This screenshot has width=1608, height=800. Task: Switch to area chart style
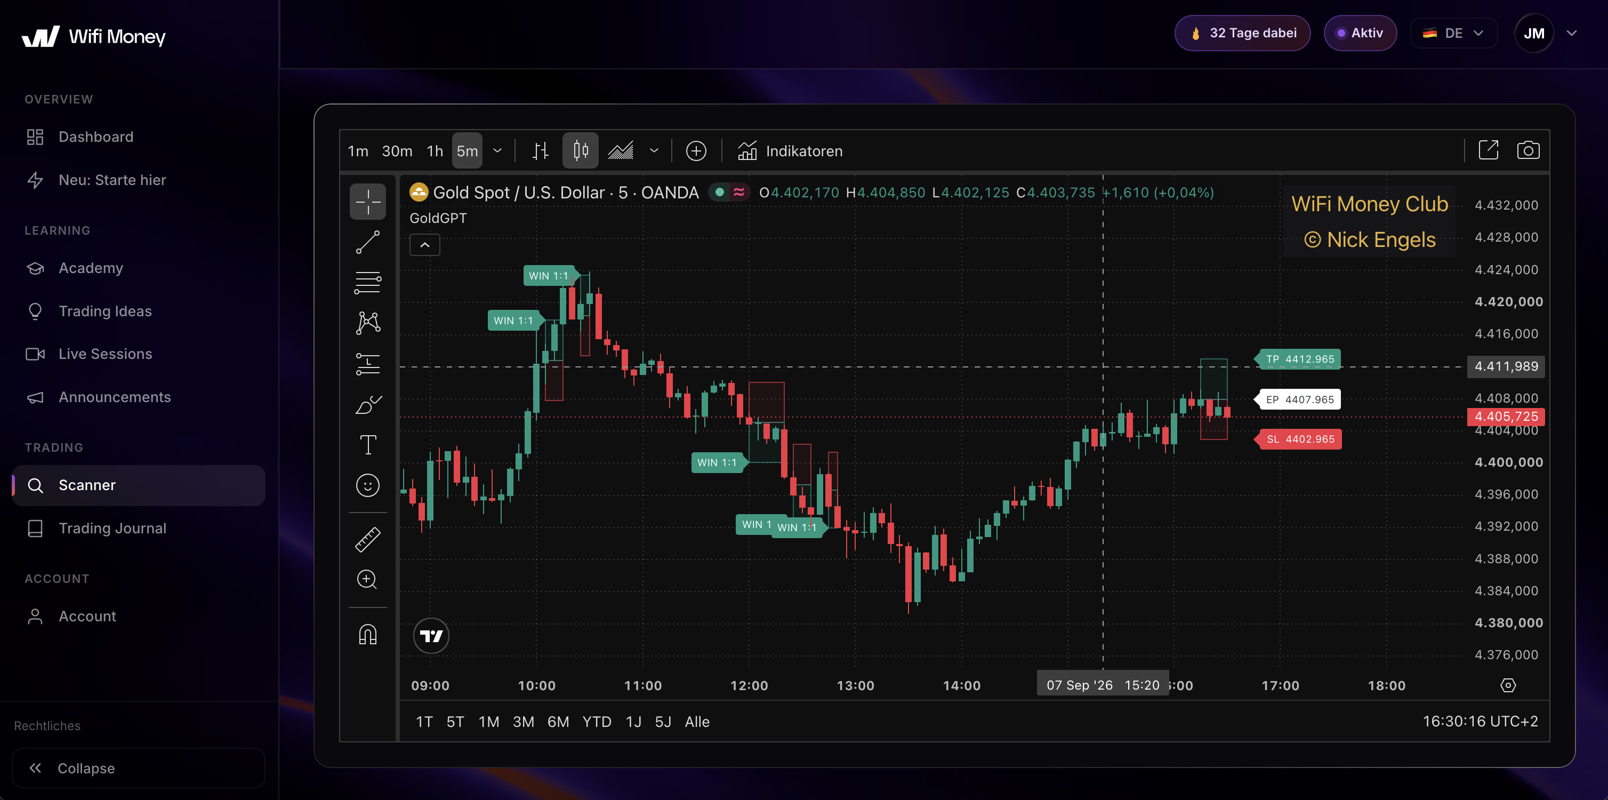click(621, 150)
